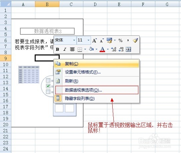Click the green checked checkbox in the illustration
181x153 pixels.
pyautogui.click(x=48, y=86)
